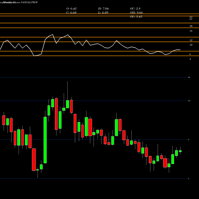The image size is (199, 199).
Task: Click axis label 12 on line chart
Action: [191, 40]
